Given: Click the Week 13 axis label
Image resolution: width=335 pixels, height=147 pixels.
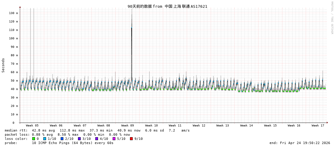Looking at the screenshot, I should click(x=223, y=126).
